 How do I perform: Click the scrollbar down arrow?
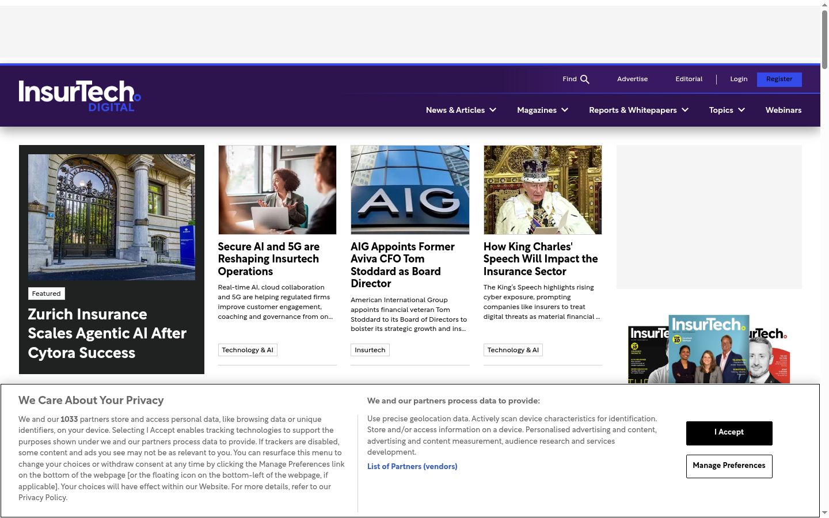[x=824, y=513]
